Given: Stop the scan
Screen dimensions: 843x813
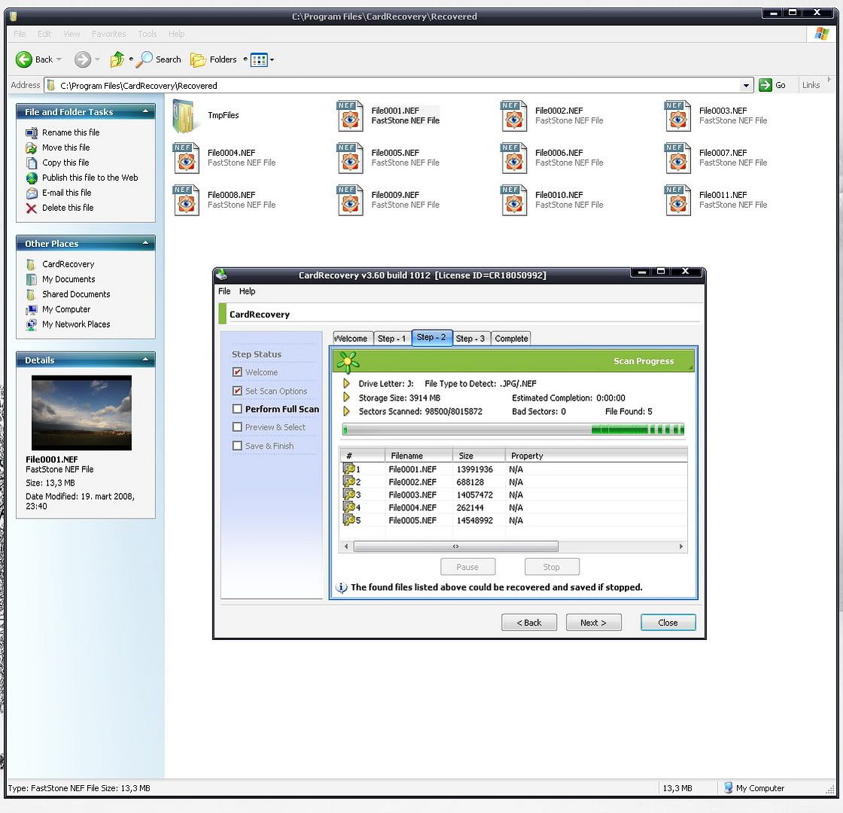Looking at the screenshot, I should (x=552, y=567).
